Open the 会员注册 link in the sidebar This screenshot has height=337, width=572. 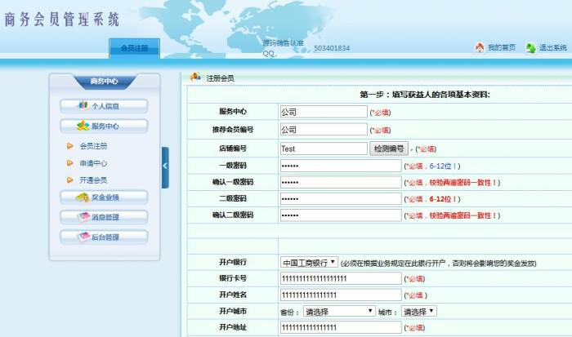tap(93, 146)
